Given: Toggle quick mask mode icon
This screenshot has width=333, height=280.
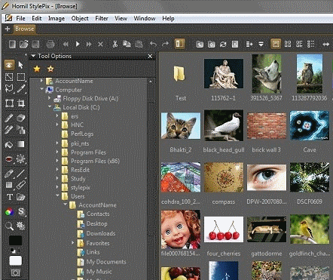Looking at the screenshot, I should pyautogui.click(x=15, y=272).
